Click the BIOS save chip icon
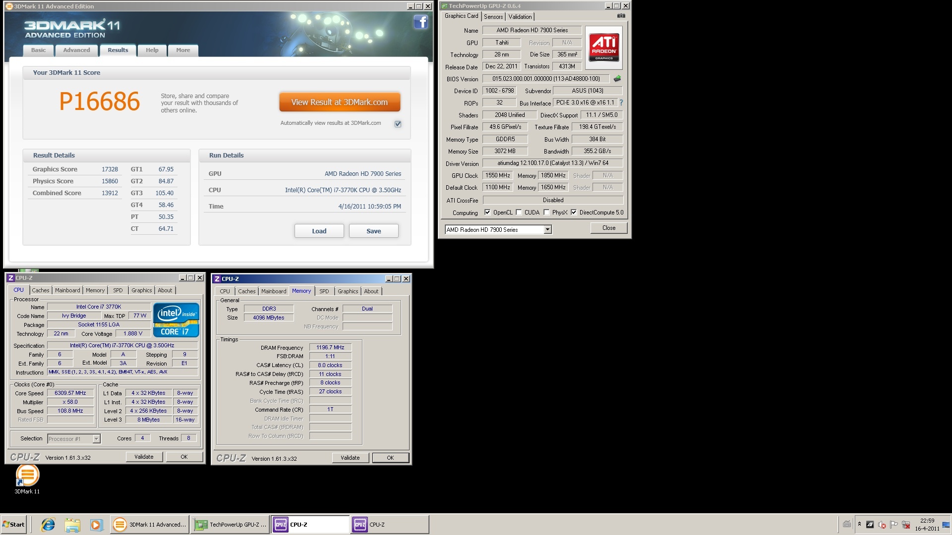952x535 pixels. [617, 79]
